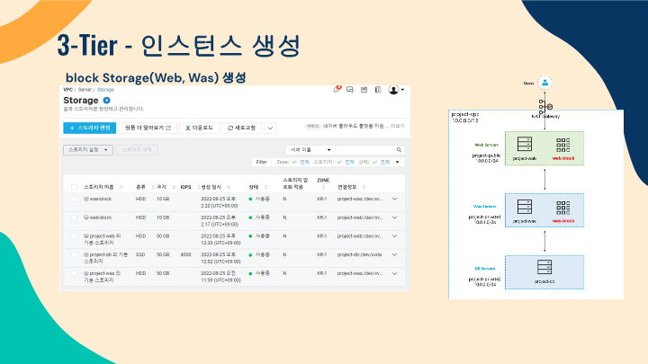Click the project-web server icon in diagram
Screen dimensions: 648x364
click(525, 145)
